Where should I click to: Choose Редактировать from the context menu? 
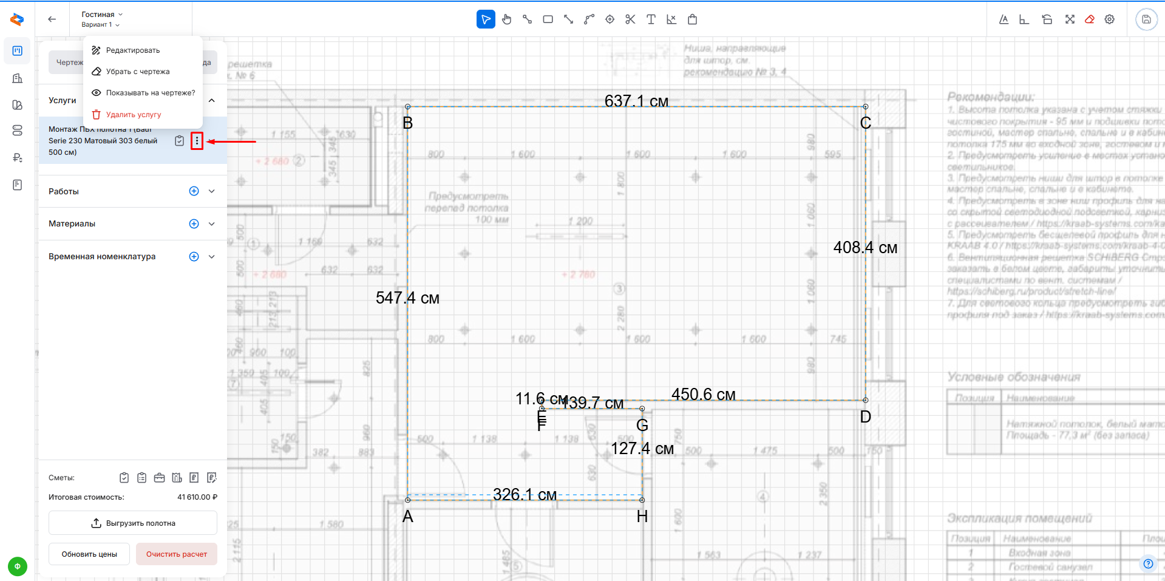[133, 50]
